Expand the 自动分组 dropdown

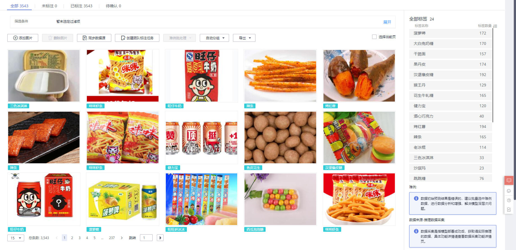point(214,38)
